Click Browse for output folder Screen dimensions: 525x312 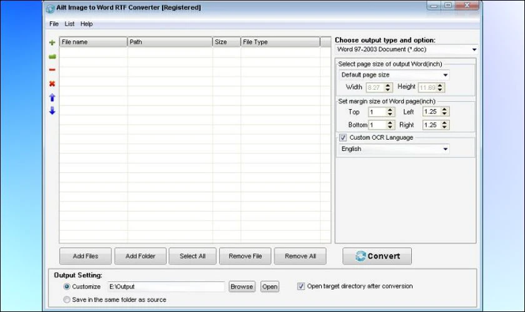pyautogui.click(x=242, y=286)
